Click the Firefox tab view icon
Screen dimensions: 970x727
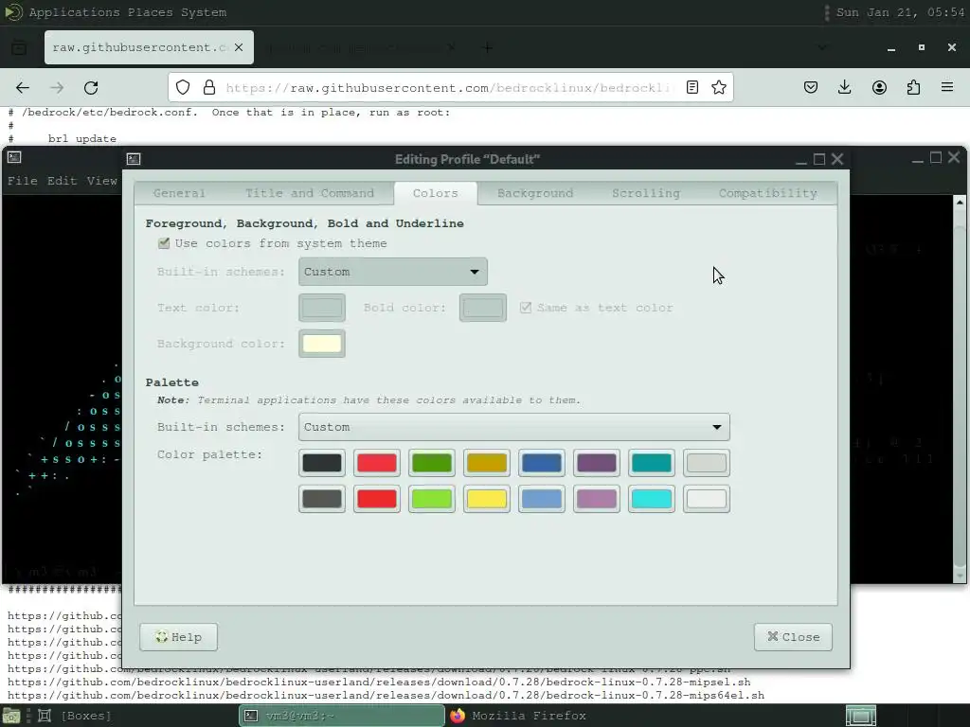pyautogui.click(x=19, y=47)
